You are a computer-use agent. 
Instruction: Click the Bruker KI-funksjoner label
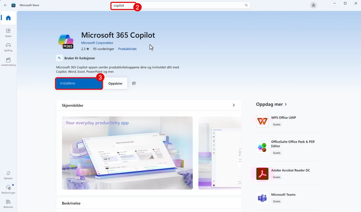click(x=80, y=58)
